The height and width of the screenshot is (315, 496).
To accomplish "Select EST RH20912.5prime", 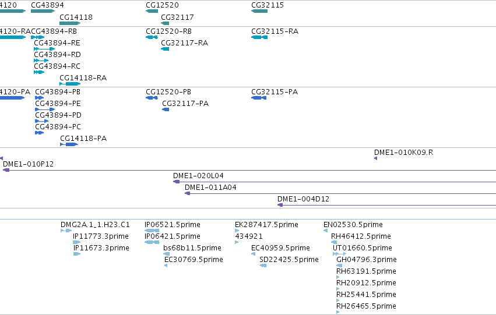I will click(338, 289).
